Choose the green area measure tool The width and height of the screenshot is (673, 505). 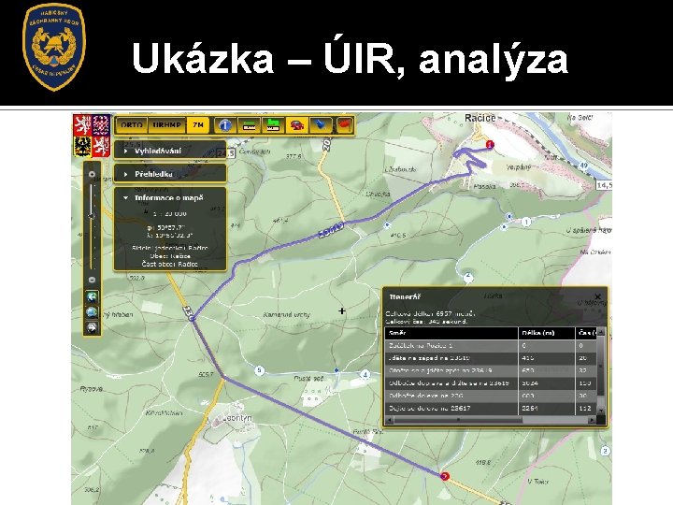pos(273,125)
